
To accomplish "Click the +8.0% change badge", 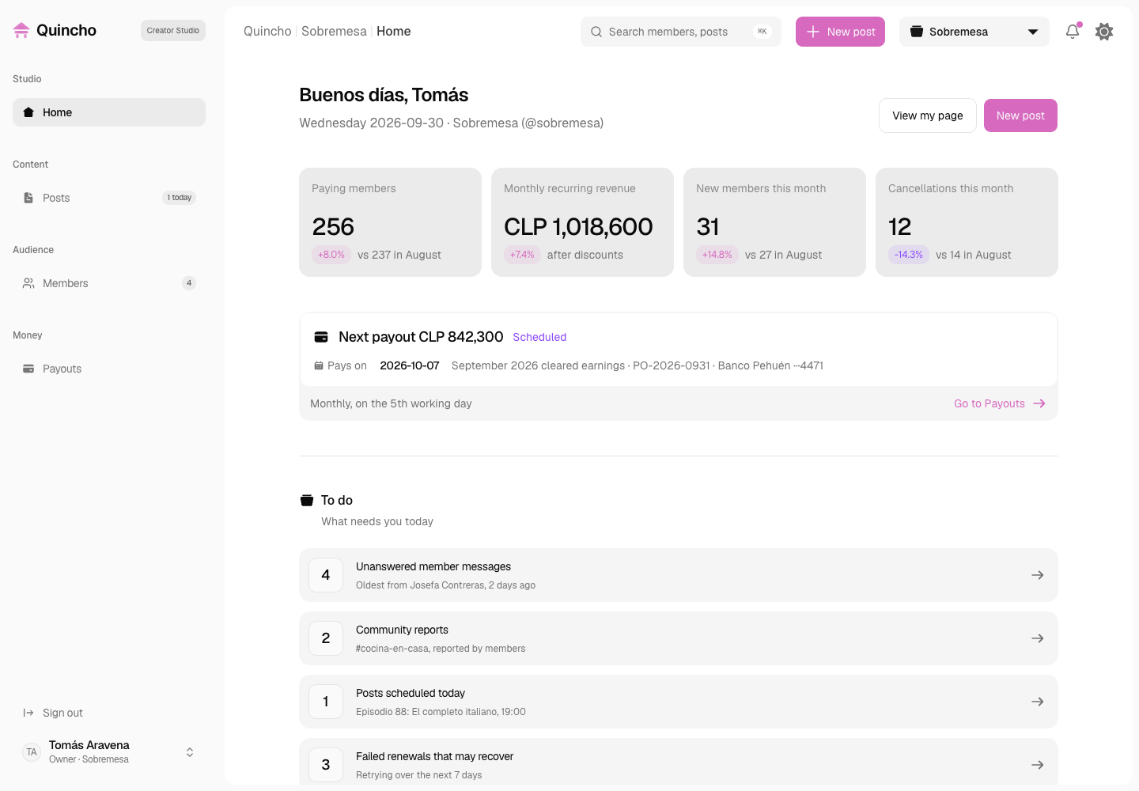I will click(x=331, y=255).
